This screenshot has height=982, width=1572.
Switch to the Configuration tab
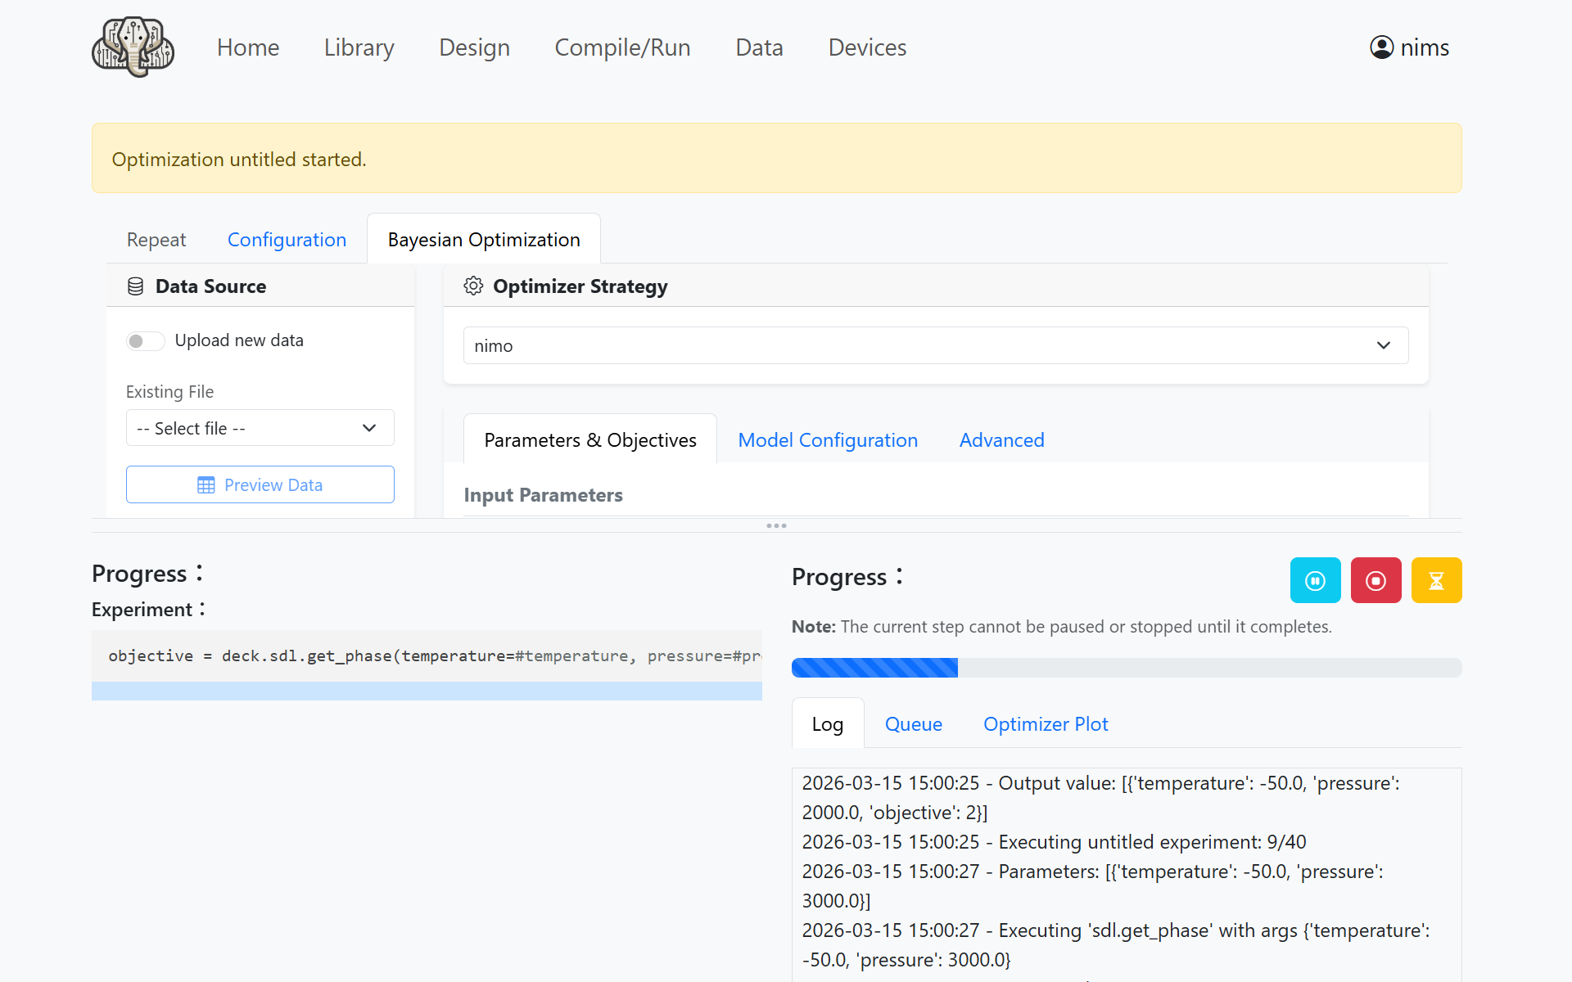point(287,240)
